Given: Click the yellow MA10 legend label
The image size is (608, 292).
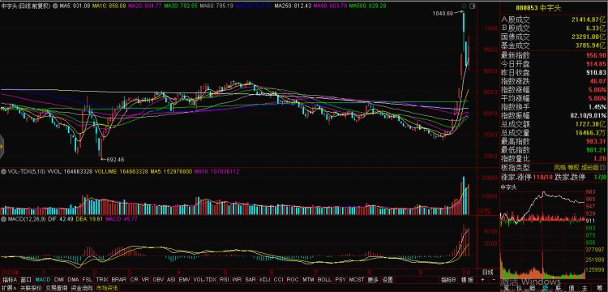Looking at the screenshot, I should tap(112, 6).
